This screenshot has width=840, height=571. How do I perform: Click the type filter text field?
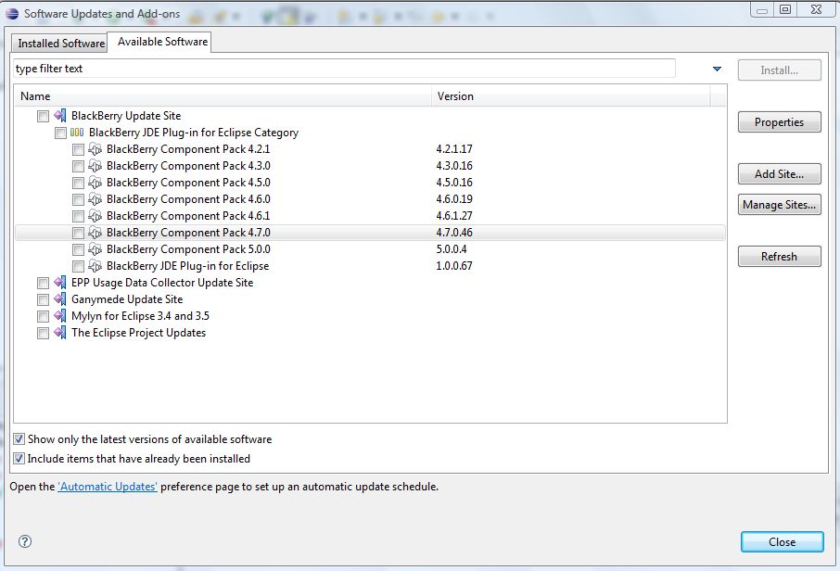tap(343, 69)
